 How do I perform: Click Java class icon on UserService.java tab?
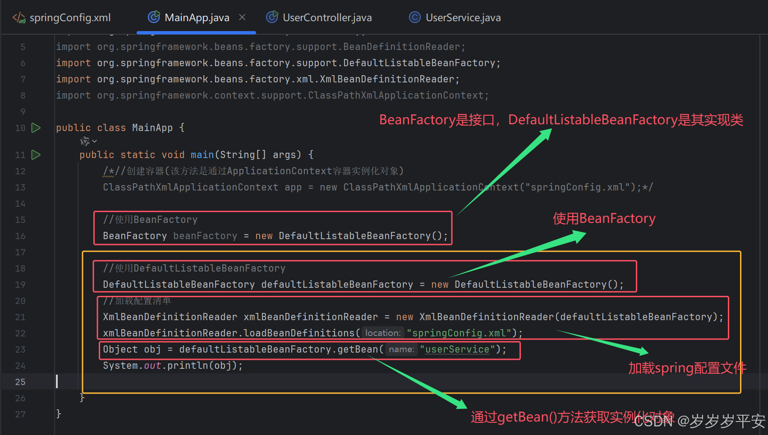tap(414, 17)
